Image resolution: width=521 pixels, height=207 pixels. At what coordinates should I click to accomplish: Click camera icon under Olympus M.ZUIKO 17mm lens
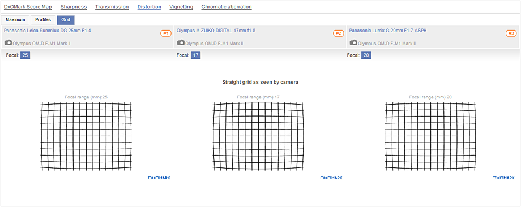pos(181,43)
